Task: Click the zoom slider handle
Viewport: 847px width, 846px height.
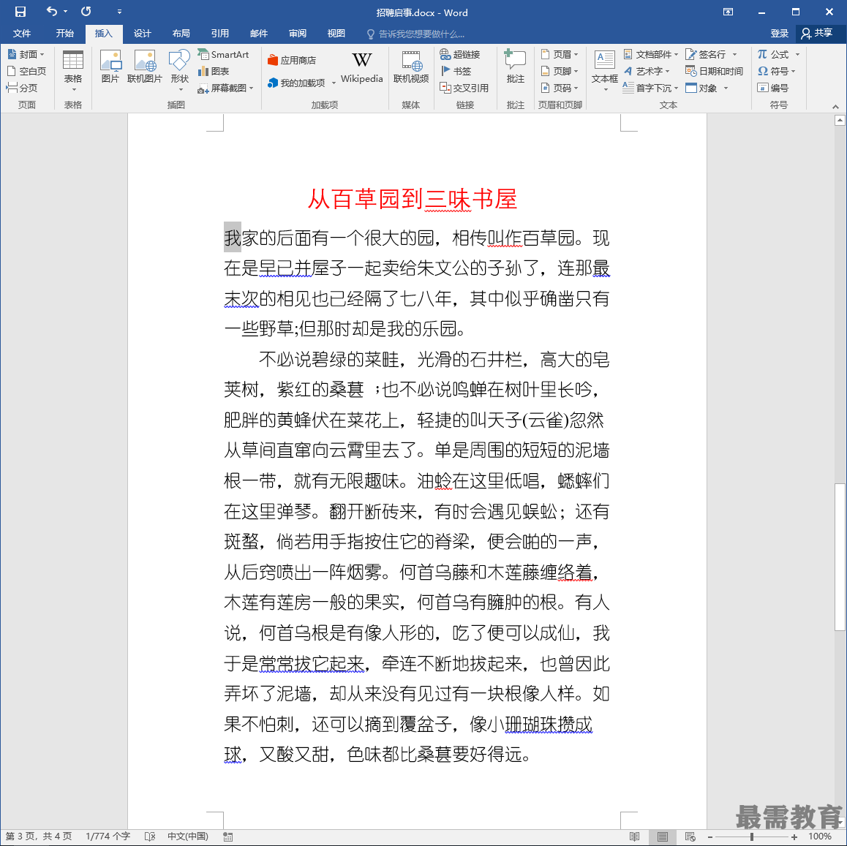Action: tap(751, 836)
